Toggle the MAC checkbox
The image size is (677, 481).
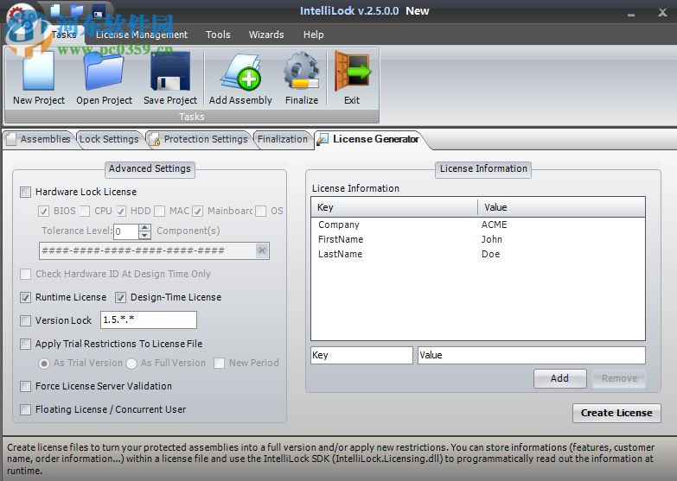pos(160,211)
